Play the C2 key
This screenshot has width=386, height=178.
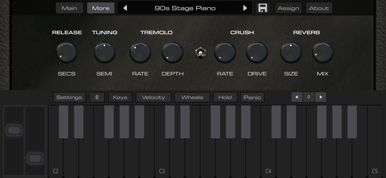(56, 157)
